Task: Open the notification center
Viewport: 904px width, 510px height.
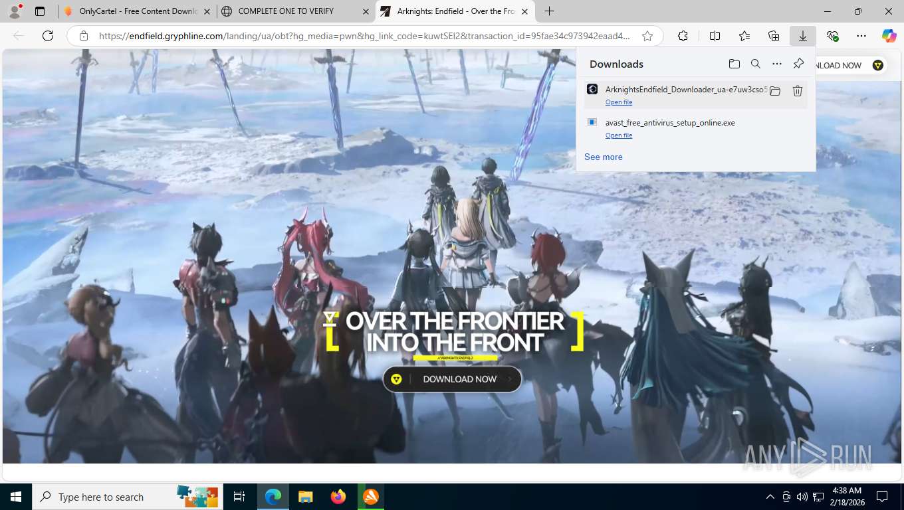Action: pos(882,497)
